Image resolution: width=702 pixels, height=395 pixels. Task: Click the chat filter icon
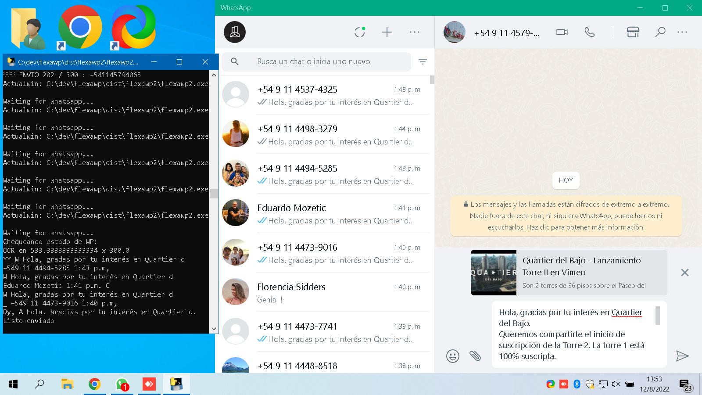click(x=423, y=62)
